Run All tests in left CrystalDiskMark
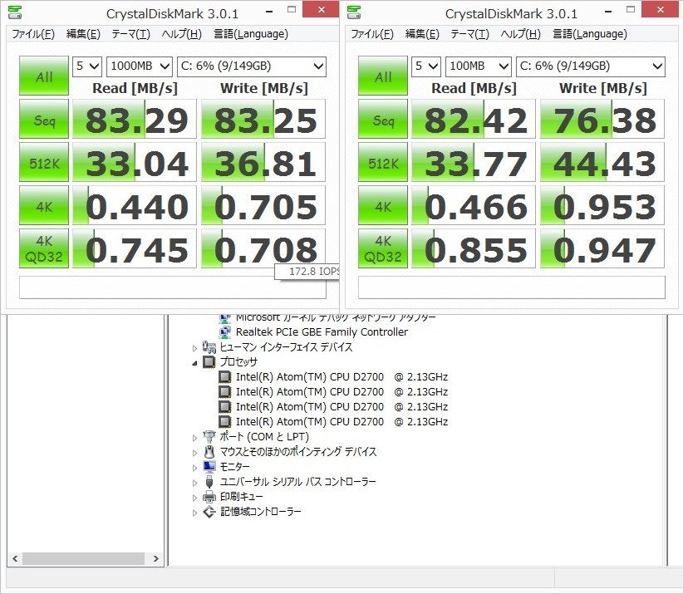Image resolution: width=683 pixels, height=594 pixels. point(44,76)
